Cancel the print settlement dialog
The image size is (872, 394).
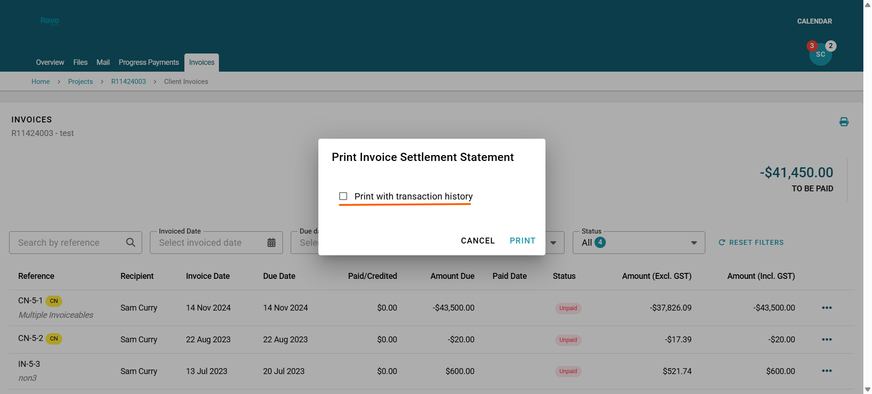(x=477, y=241)
